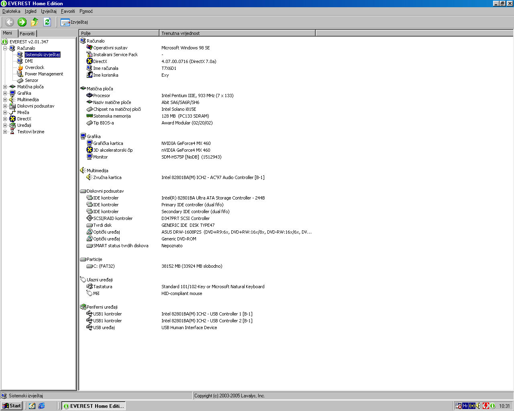514x411 pixels.
Task: Click the EVEREST Home Edition taskbar button
Action: (93, 406)
